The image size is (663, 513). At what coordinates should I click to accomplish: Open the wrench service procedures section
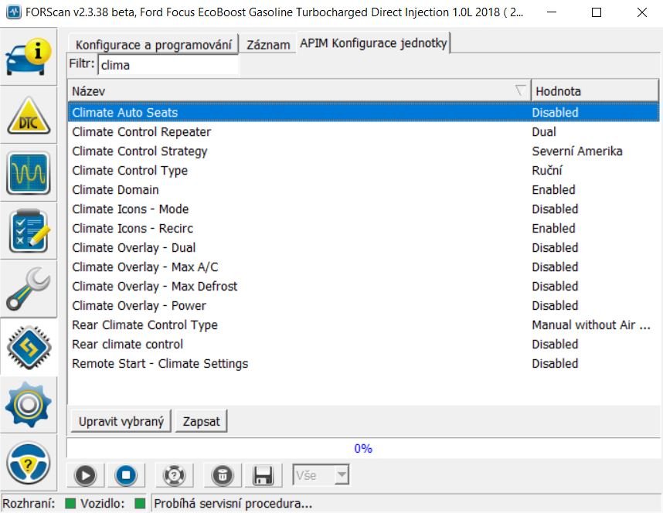pyautogui.click(x=29, y=289)
